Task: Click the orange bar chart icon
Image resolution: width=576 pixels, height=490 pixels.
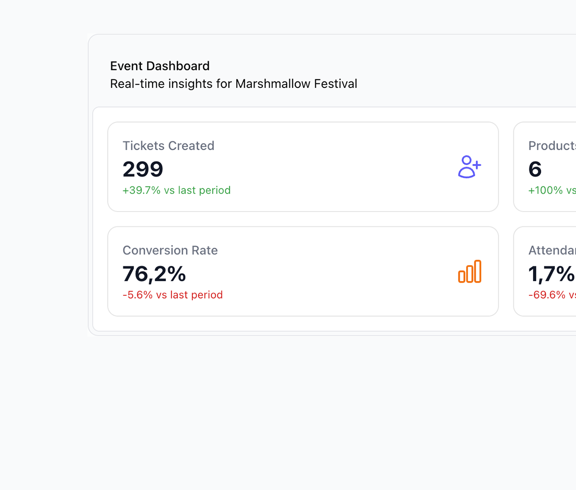Action: coord(469,272)
